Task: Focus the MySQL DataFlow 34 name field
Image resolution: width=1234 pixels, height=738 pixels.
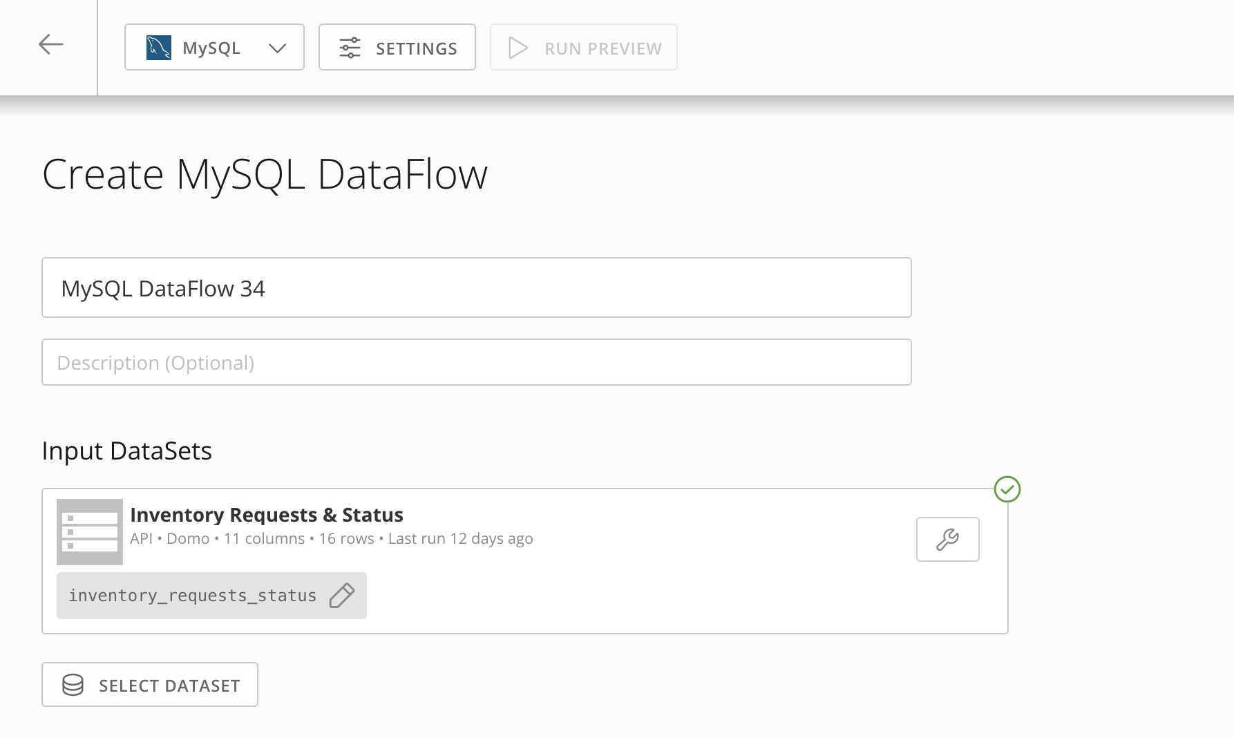Action: tap(476, 287)
